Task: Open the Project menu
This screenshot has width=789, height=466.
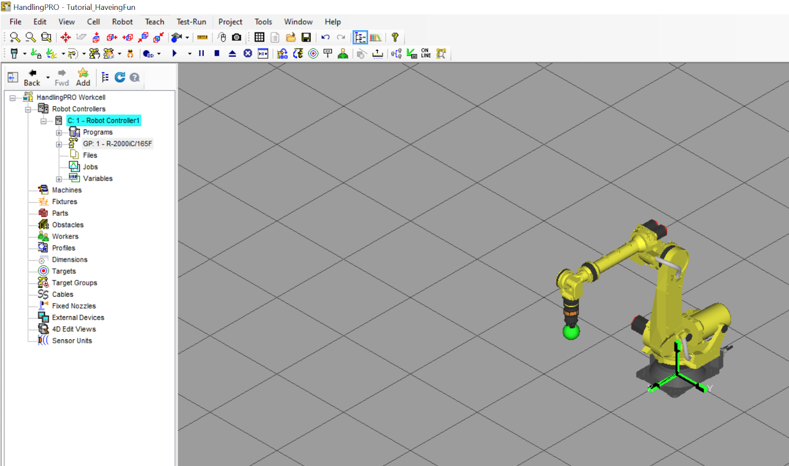Action: click(230, 22)
